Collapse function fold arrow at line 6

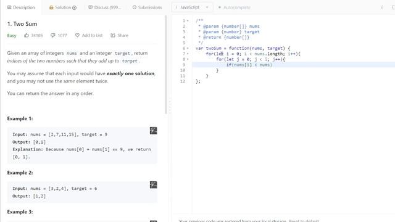(188, 48)
